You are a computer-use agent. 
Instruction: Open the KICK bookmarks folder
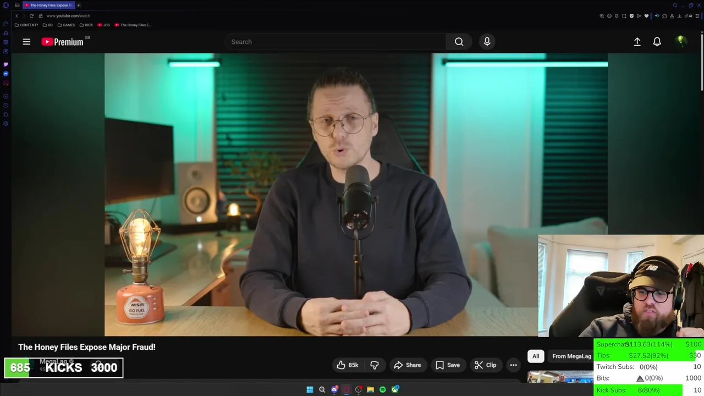coord(86,25)
